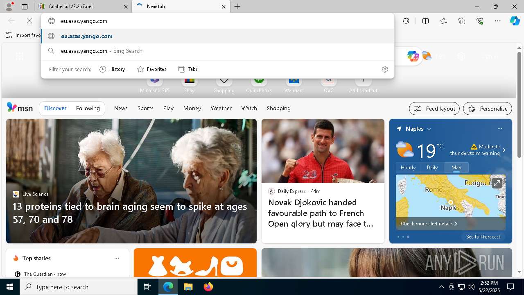Select the Hourly weather tab

click(x=408, y=168)
